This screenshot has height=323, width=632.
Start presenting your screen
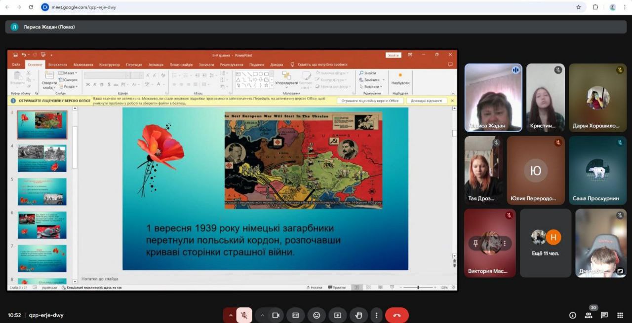(x=338, y=315)
